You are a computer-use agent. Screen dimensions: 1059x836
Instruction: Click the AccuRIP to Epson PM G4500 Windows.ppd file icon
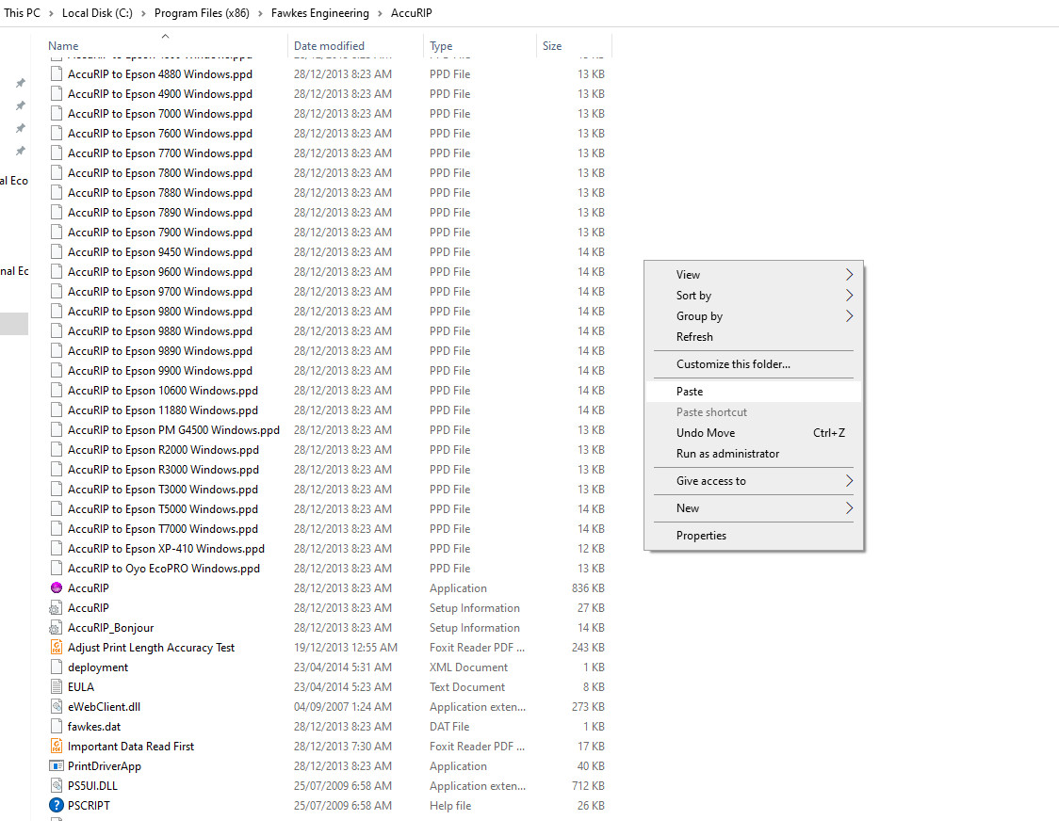[57, 430]
